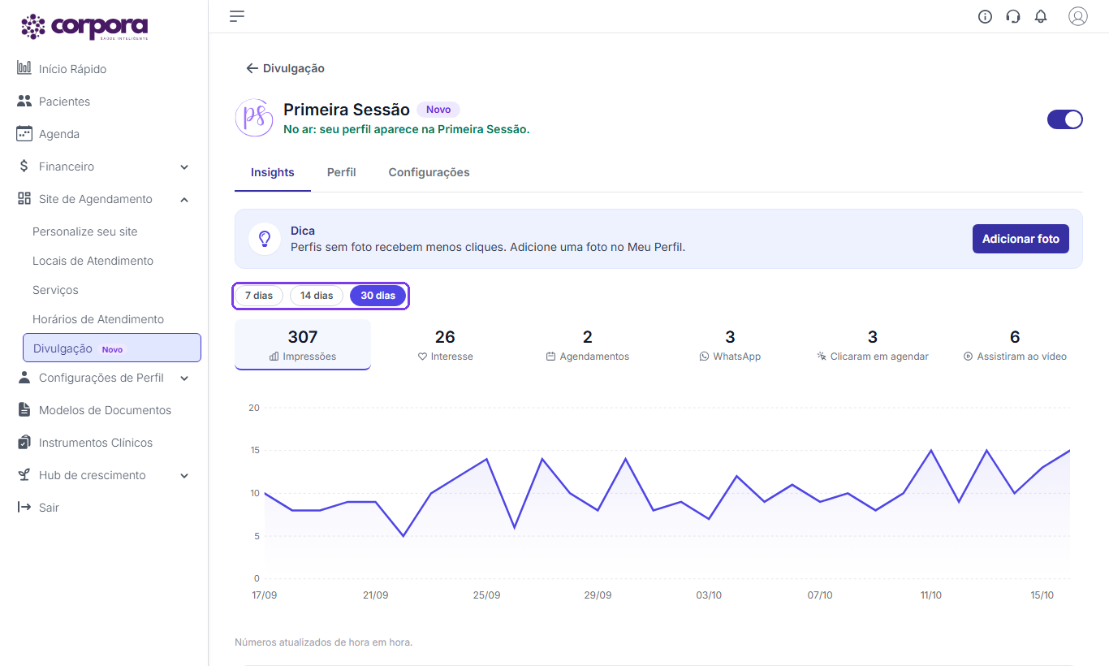Click the Primeira Sessão profile avatar

pos(254,118)
